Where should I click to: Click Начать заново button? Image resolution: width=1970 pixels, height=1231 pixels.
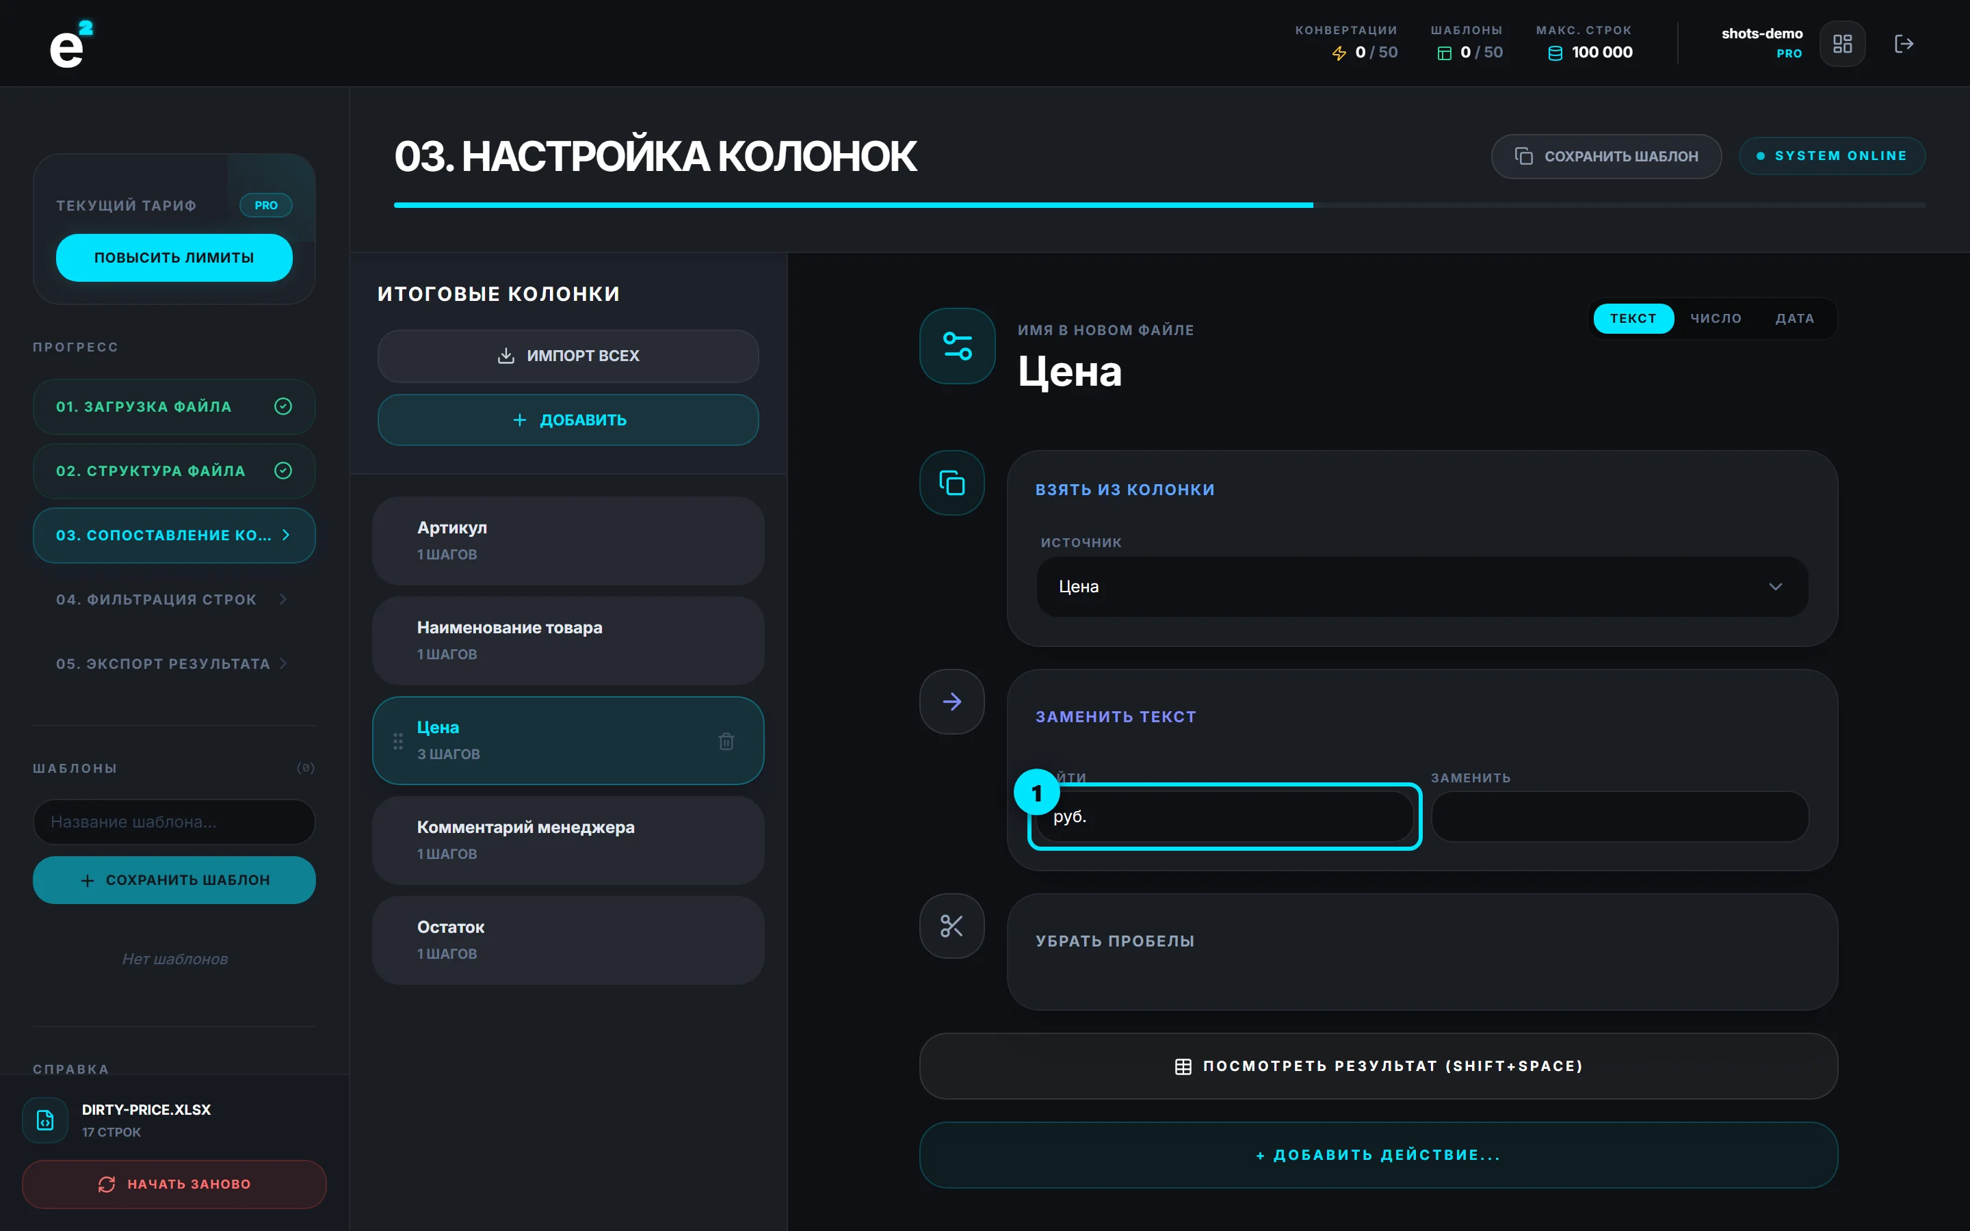(x=174, y=1184)
